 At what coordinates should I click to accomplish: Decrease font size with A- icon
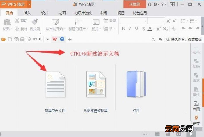click(x=174, y=21)
